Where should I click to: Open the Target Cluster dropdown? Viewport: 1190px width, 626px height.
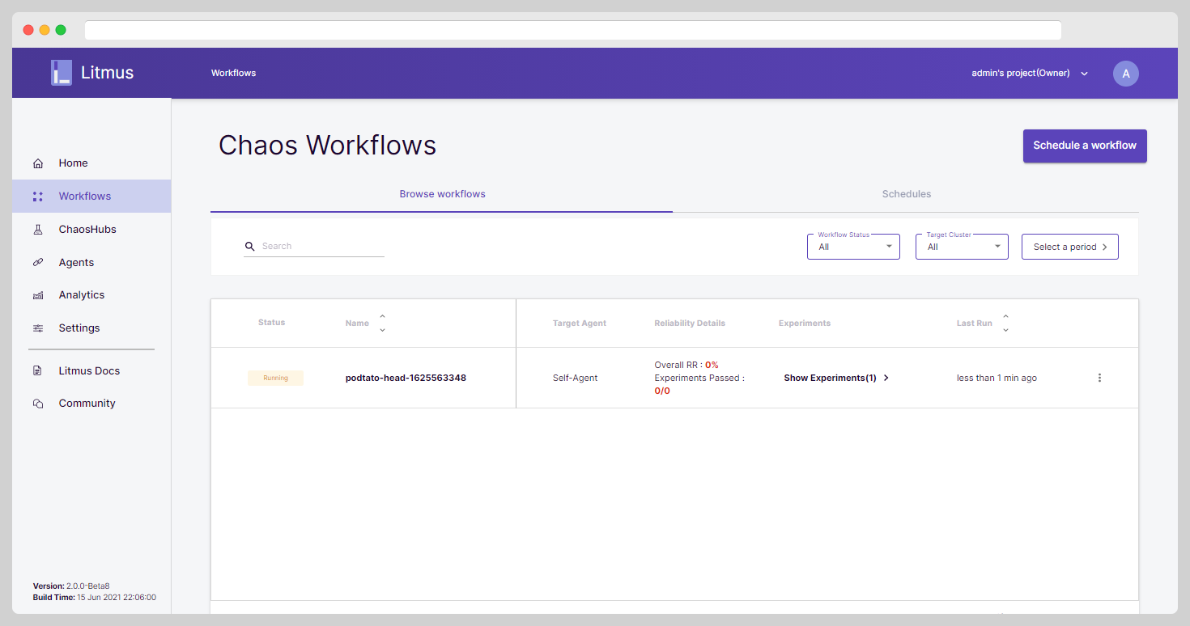tap(962, 247)
